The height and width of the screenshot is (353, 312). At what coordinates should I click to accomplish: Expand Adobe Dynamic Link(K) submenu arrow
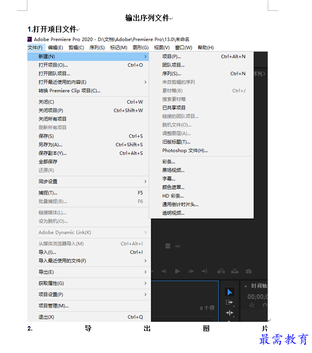[x=145, y=232]
